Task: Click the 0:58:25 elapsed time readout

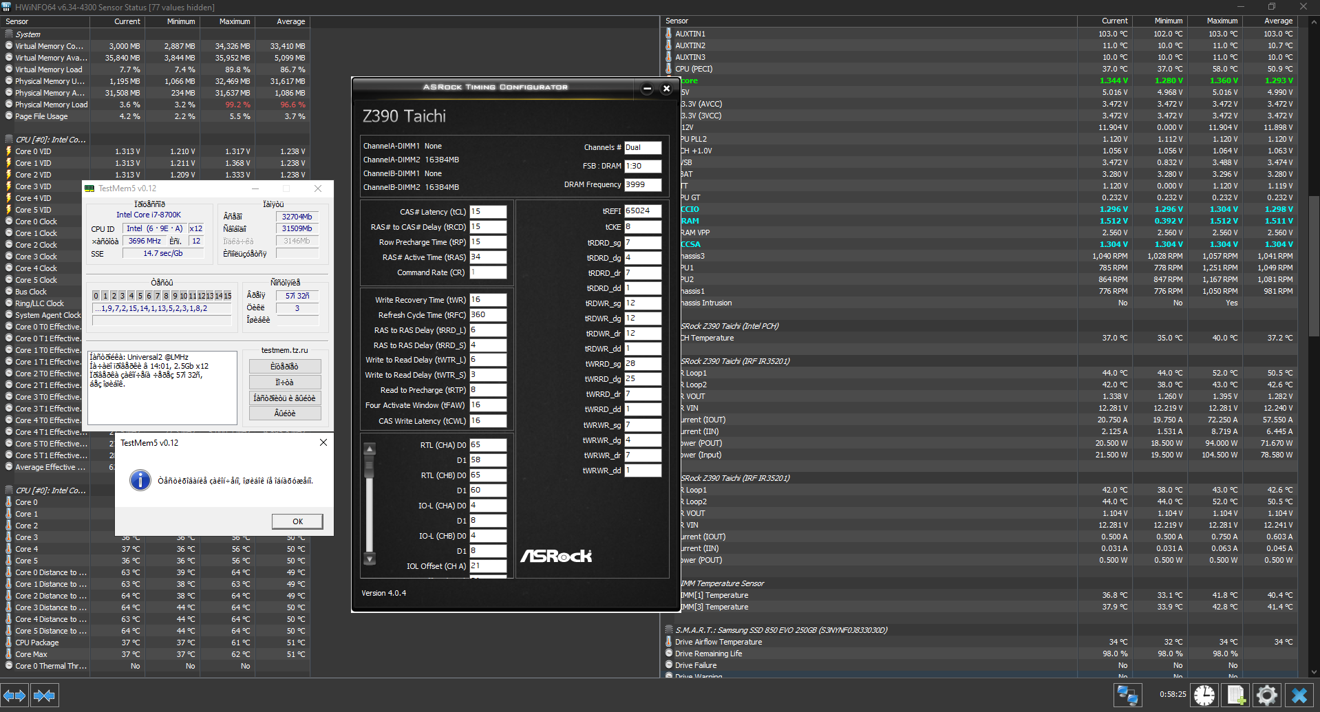Action: [1173, 695]
